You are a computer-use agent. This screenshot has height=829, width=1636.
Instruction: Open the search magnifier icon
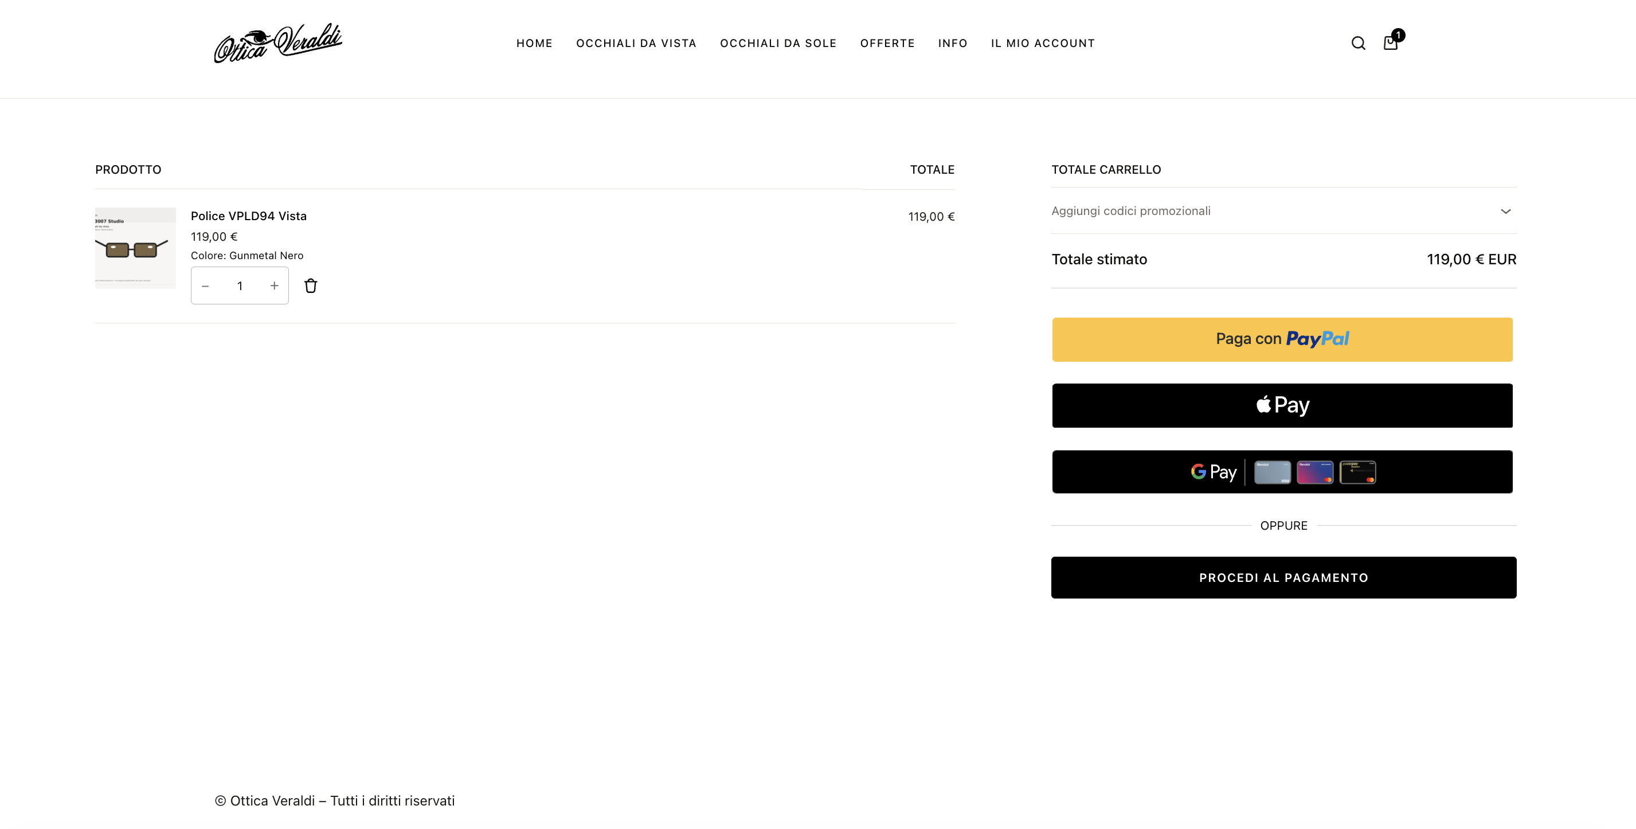click(1358, 43)
